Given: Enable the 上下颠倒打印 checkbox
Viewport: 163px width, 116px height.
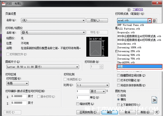Looking at the screenshot, I should [119, 105].
